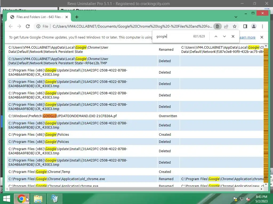Go forward in Chrome history
This screenshot has height=204, width=273.
[x=19, y=26]
